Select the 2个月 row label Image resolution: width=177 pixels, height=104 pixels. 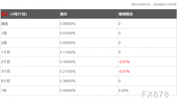click(6, 62)
